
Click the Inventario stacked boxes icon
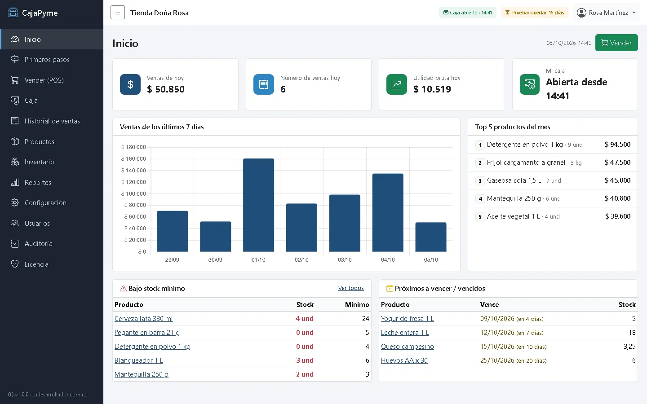point(15,162)
